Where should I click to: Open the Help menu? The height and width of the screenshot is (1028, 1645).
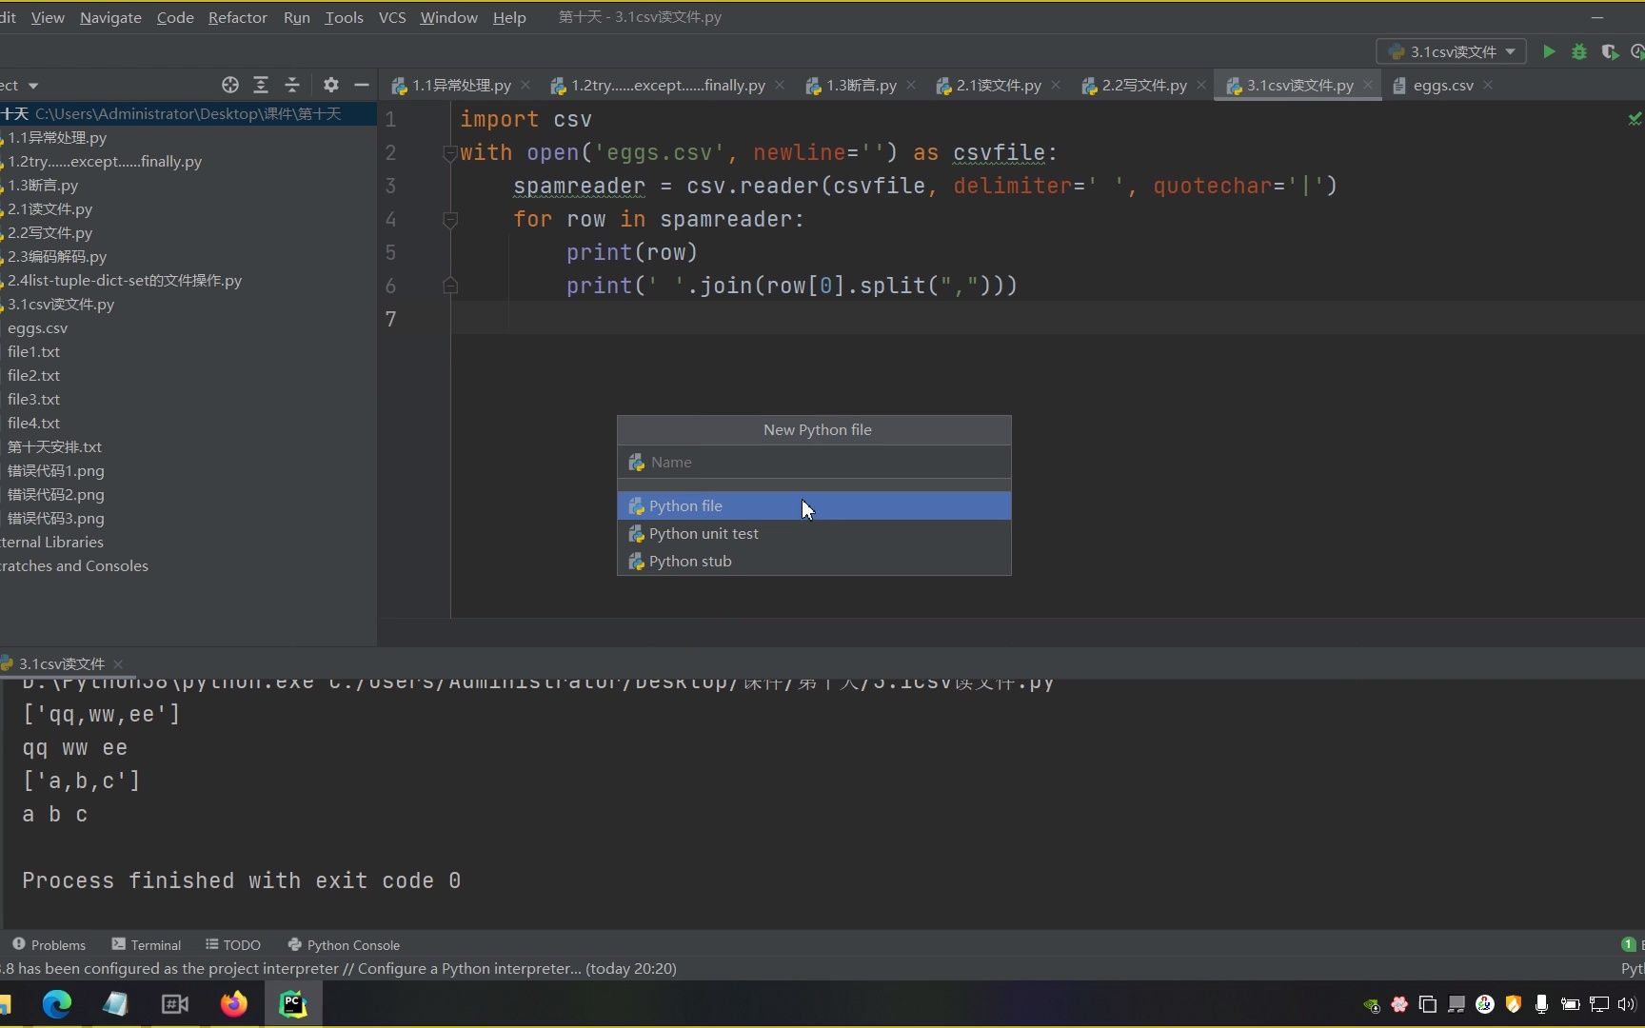(509, 17)
